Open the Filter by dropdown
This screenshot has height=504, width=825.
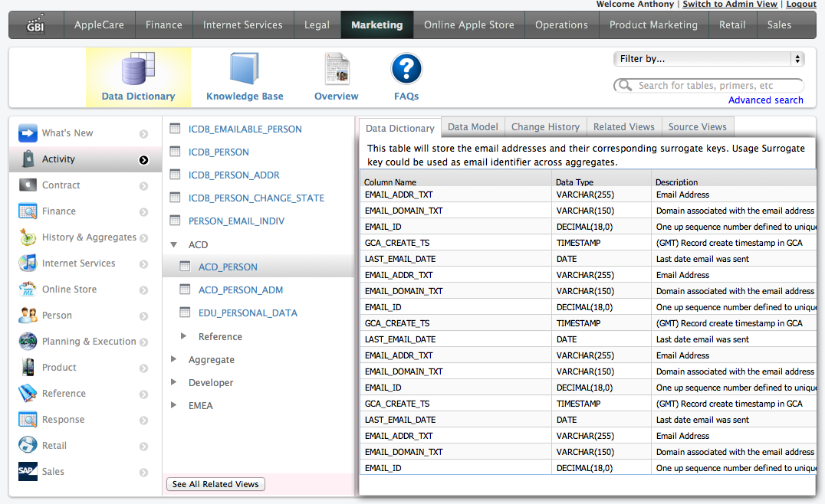(x=708, y=59)
